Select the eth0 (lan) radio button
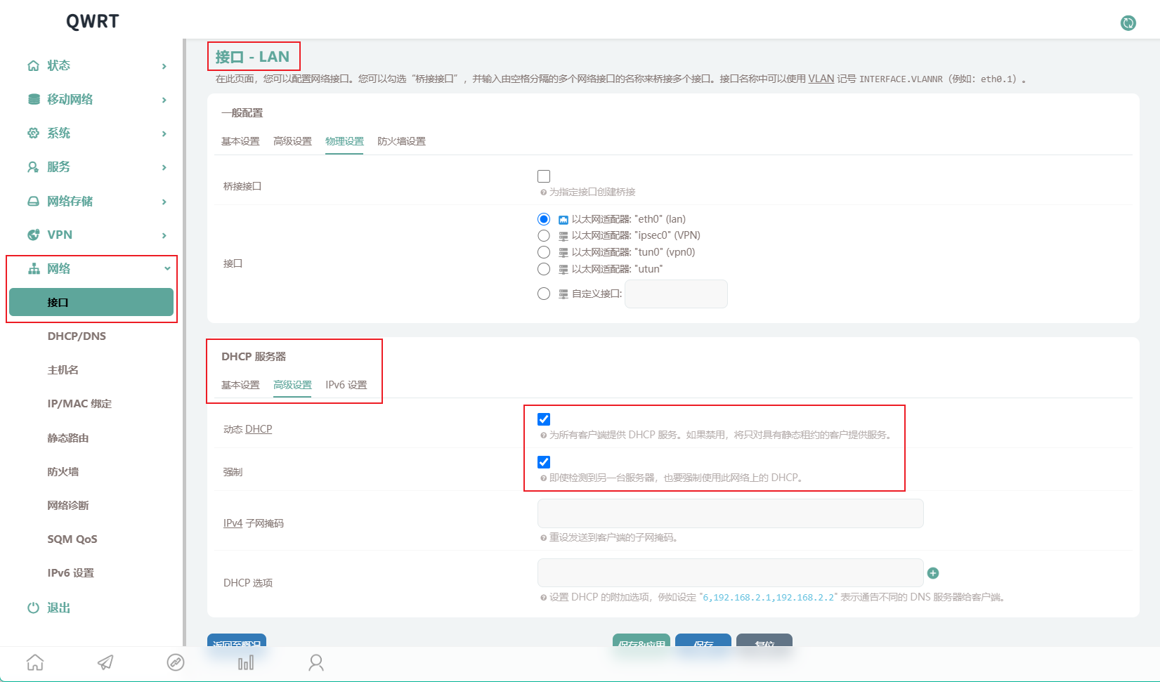1160x682 pixels. [x=544, y=219]
